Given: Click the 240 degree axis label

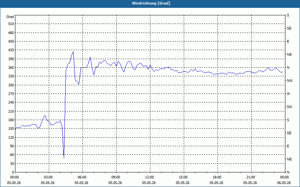Looking at the screenshot, I should (11, 102).
